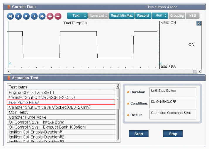Viewport: 209px width, 149px height.
Task: Close the Fuel Pump graph with X icon
Action: click(199, 23)
